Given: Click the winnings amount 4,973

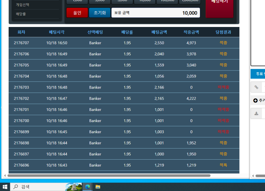Looking at the screenshot, I should click(x=191, y=43).
